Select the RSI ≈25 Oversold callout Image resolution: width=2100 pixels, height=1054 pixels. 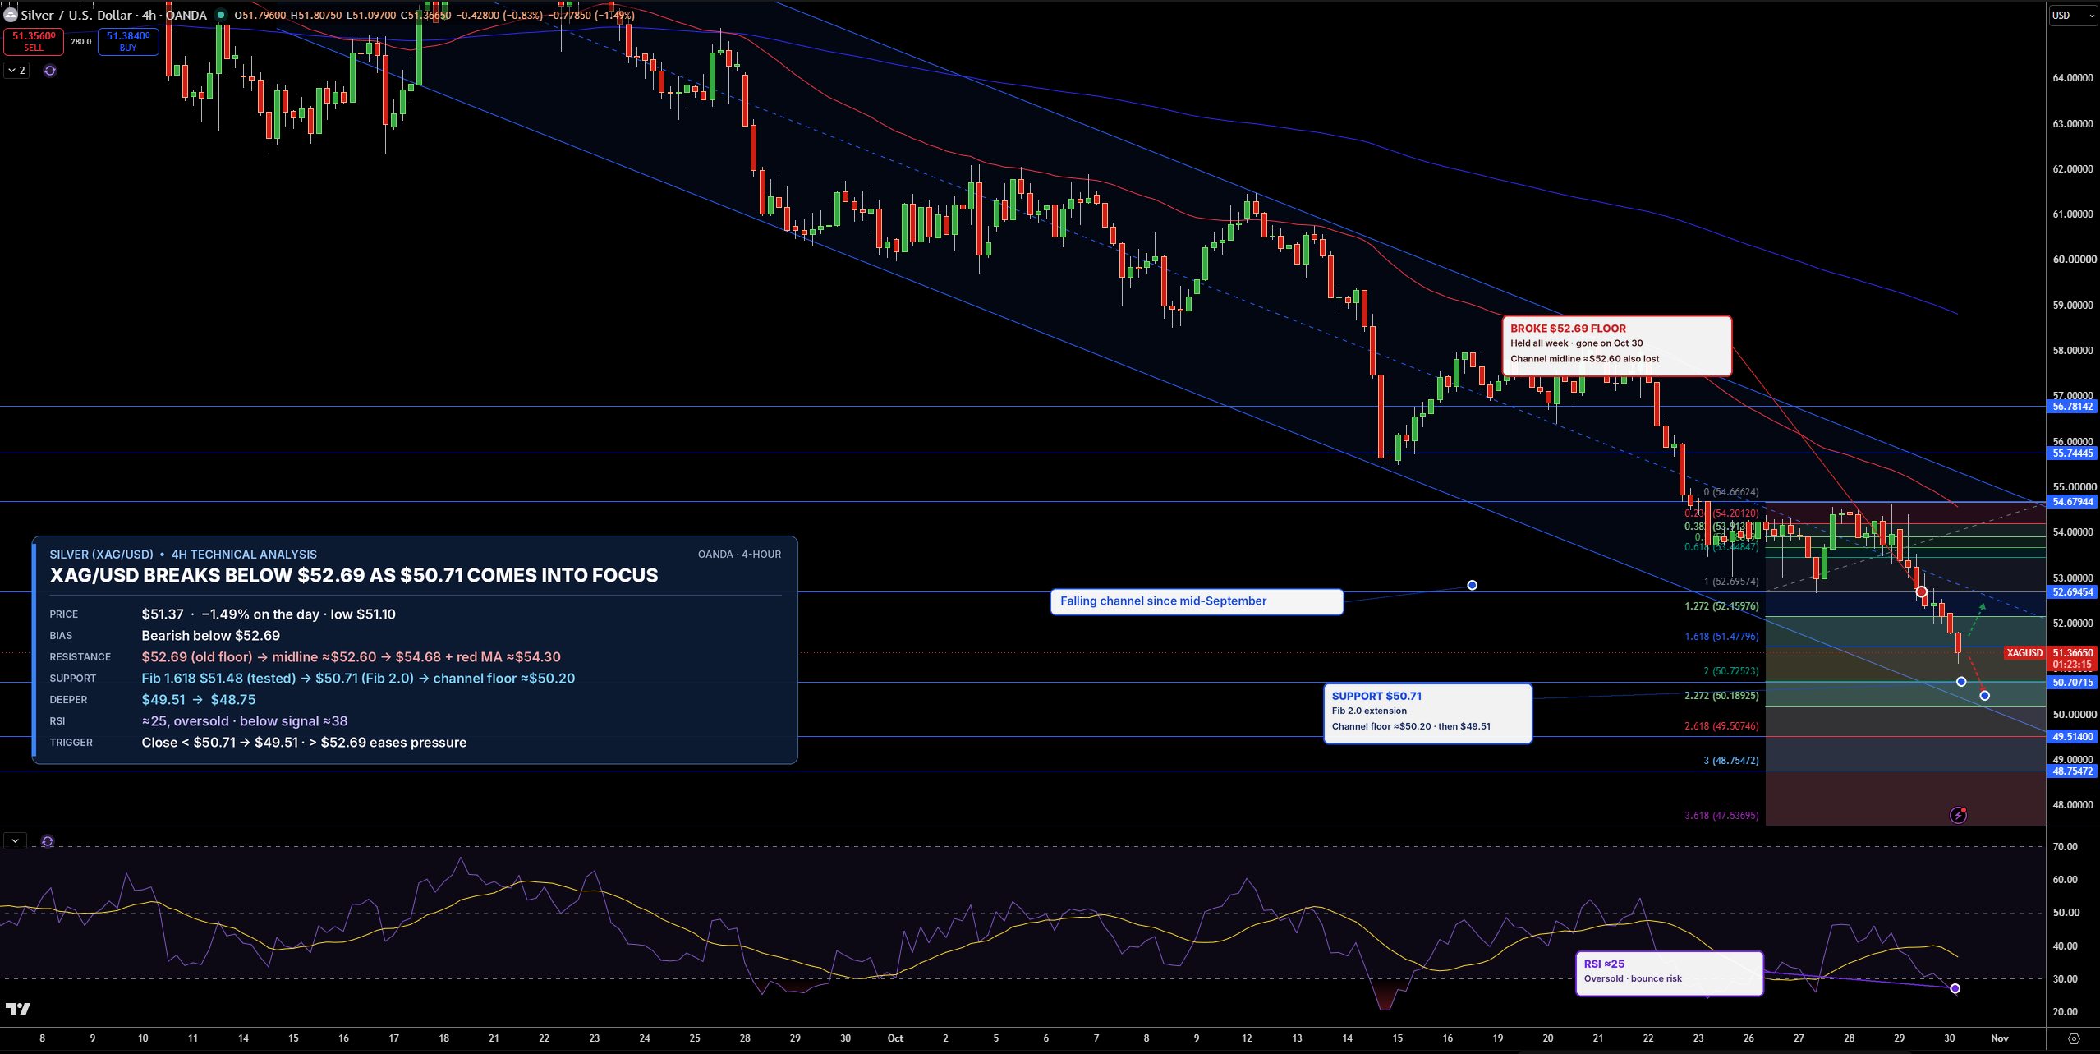(x=1669, y=973)
